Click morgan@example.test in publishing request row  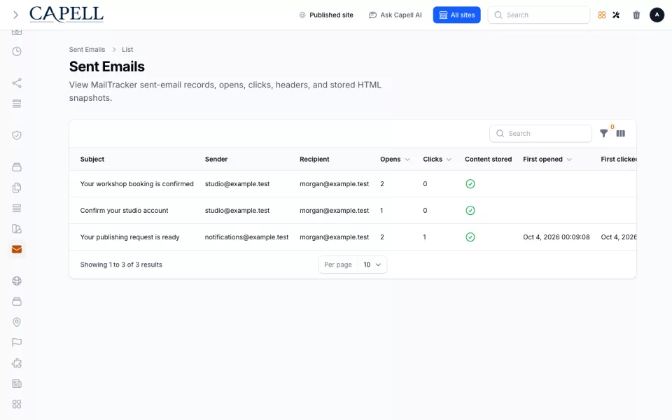(335, 237)
